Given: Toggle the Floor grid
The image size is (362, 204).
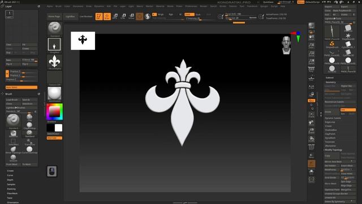Looking at the screenshot, I should pos(312,78).
